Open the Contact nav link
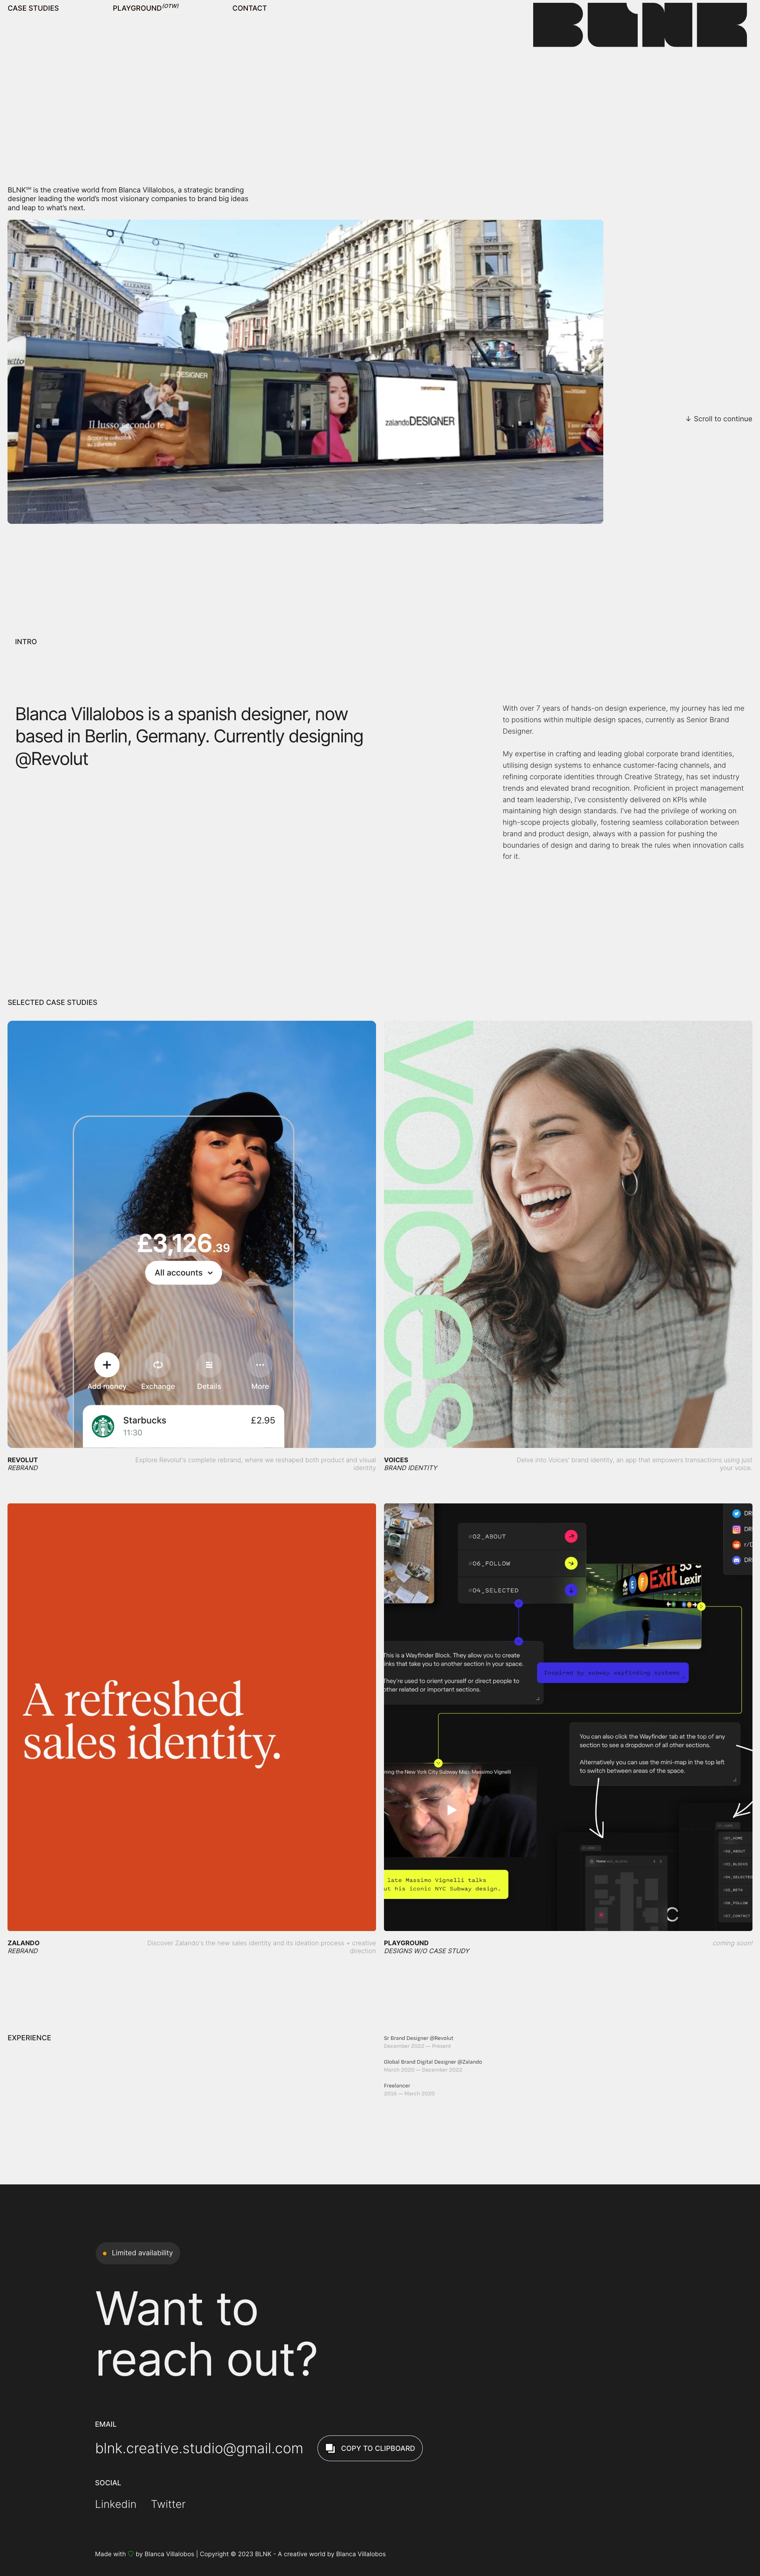This screenshot has height=2576, width=760. pos(250,8)
